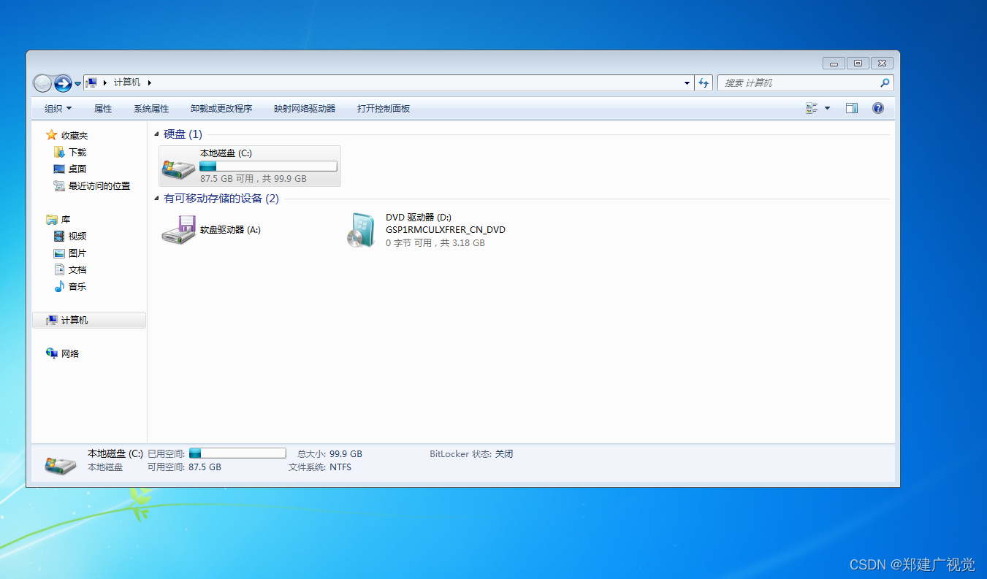Select 收藏夹 in the navigation pane
The height and width of the screenshot is (579, 987).
(75, 136)
